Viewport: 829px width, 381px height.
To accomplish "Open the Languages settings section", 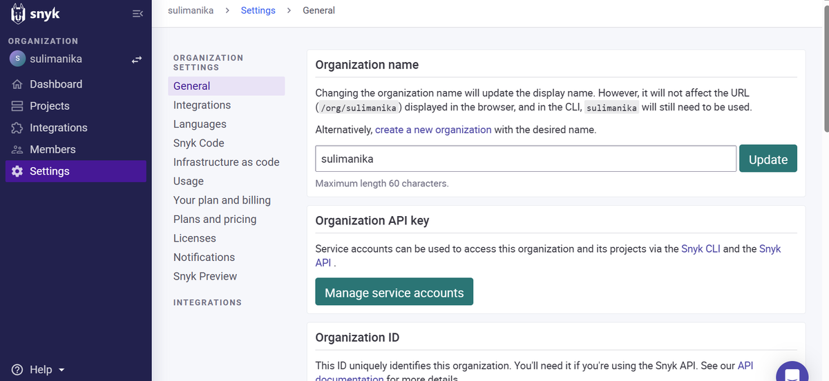I will tap(200, 124).
